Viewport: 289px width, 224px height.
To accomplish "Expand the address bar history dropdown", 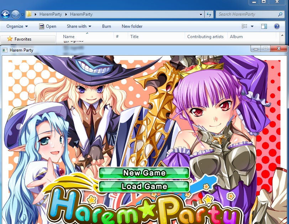I will 201,14.
